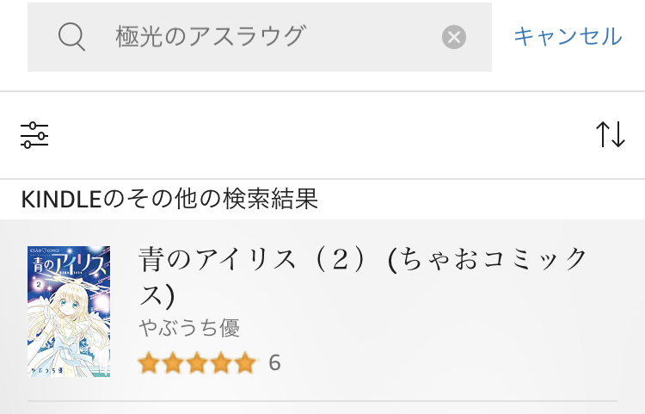Open the review count 6

[274, 362]
